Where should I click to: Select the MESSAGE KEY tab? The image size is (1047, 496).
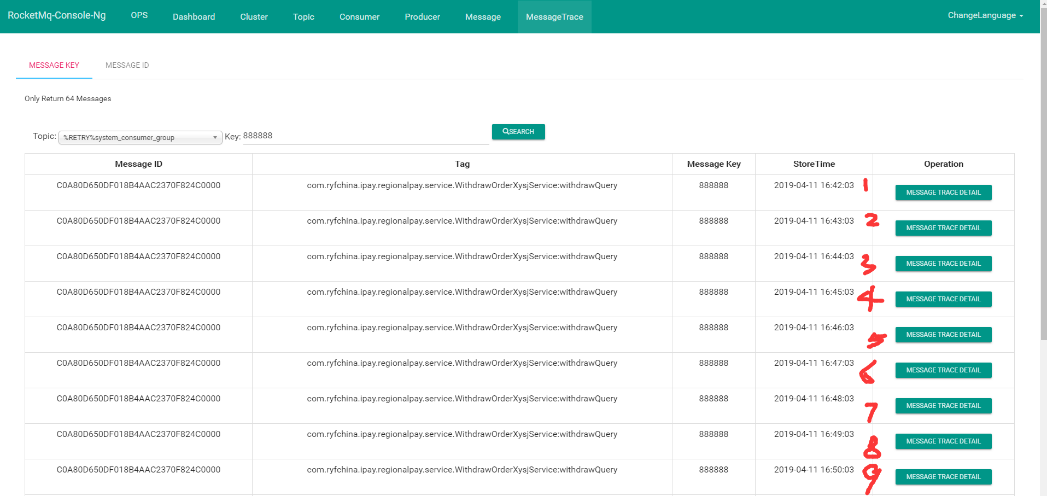[x=54, y=65]
